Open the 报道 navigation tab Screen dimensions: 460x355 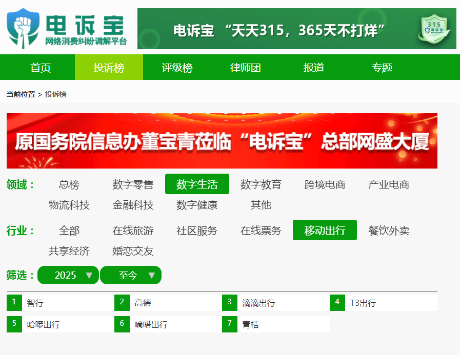click(313, 68)
